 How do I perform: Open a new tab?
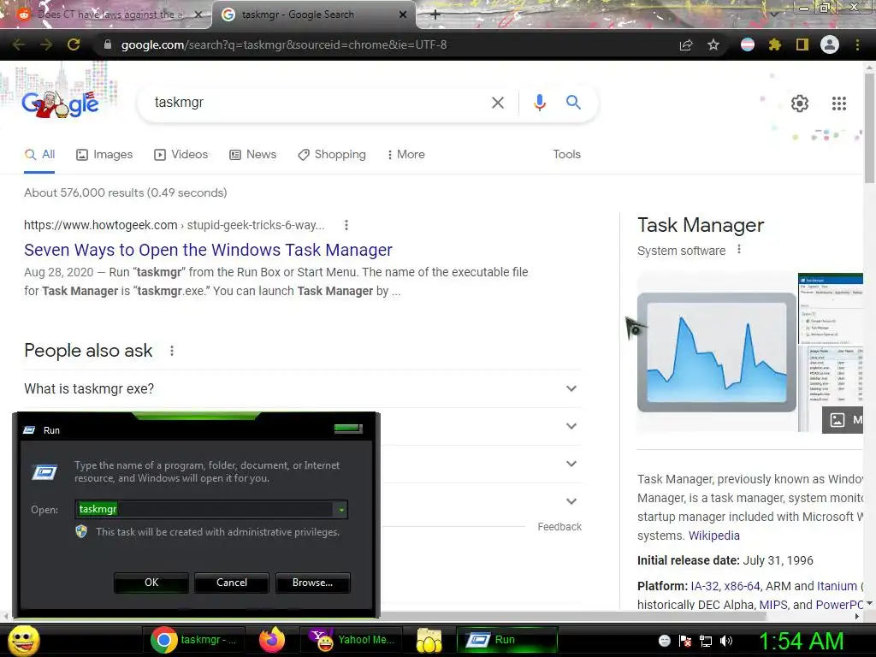[435, 15]
